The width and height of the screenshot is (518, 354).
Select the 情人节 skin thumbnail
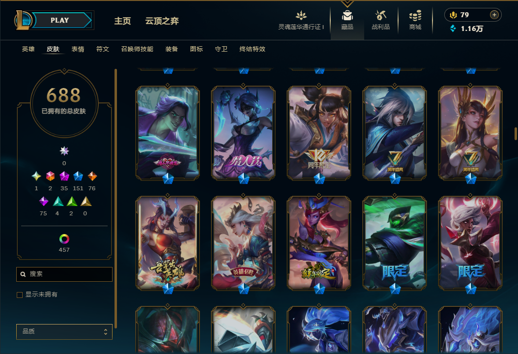pyautogui.click(x=243, y=133)
